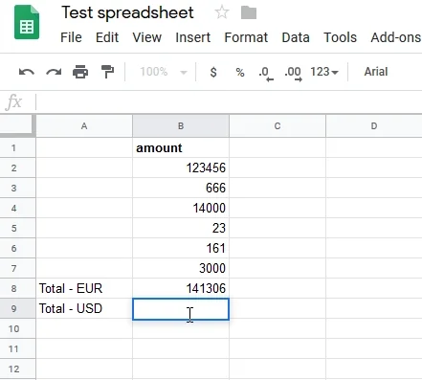Open the 100% zoom dropdown
Image resolution: width=422 pixels, height=380 pixels.
point(164,72)
